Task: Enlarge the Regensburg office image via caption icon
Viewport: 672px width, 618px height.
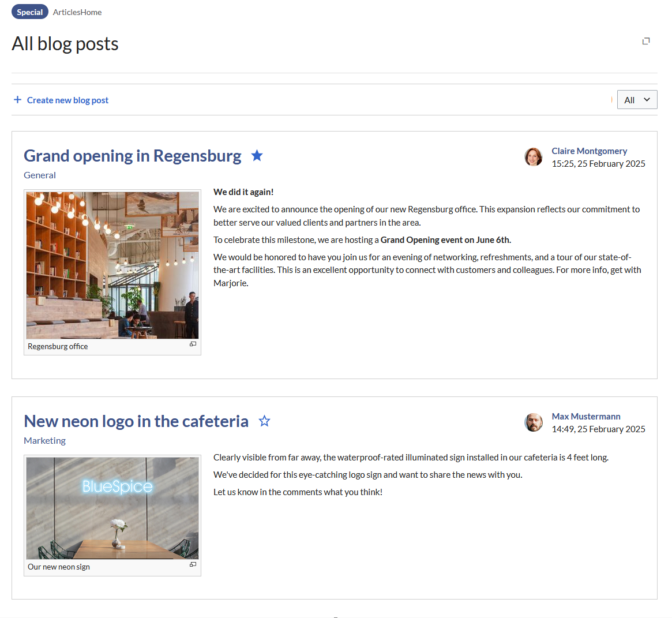Action: (x=193, y=344)
